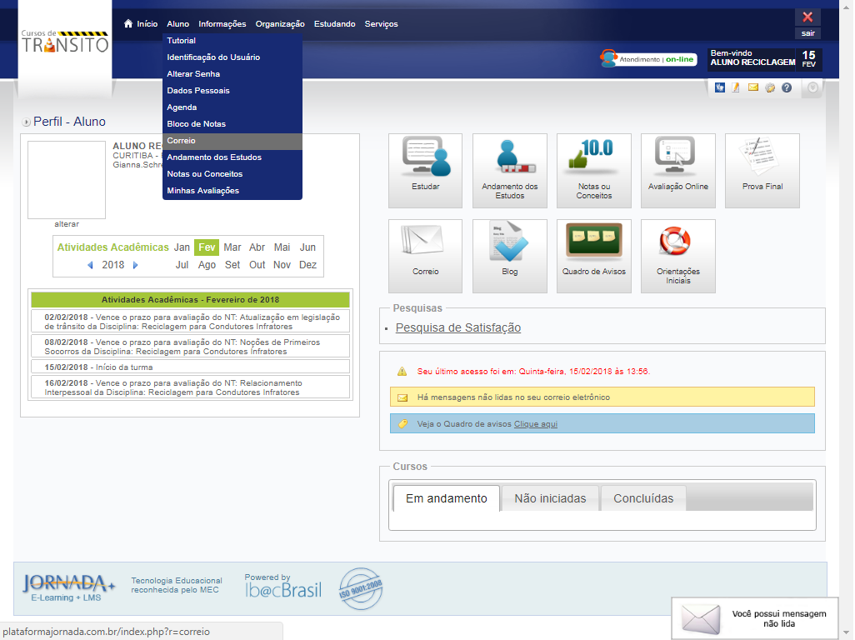This screenshot has height=640, width=855.
Task: Click the blue help question mark icon
Action: coord(787,87)
